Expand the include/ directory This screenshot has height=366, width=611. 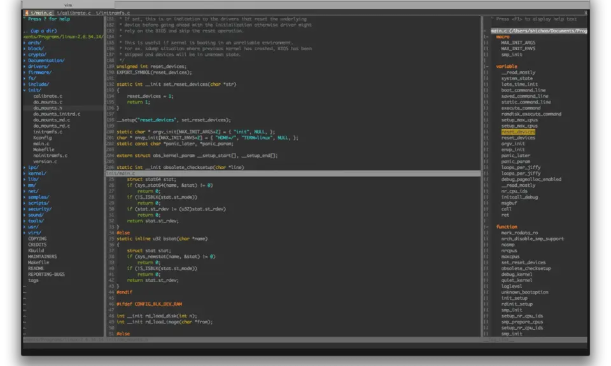click(x=38, y=84)
